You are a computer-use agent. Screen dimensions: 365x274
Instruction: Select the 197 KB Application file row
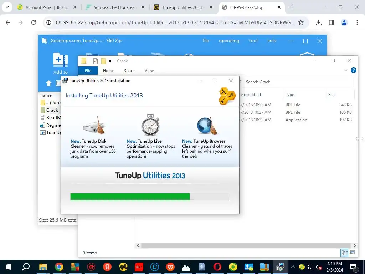click(x=296, y=120)
